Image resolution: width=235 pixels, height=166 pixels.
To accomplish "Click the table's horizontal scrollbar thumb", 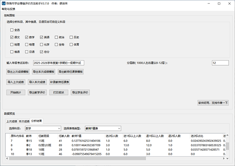I will (77, 158).
